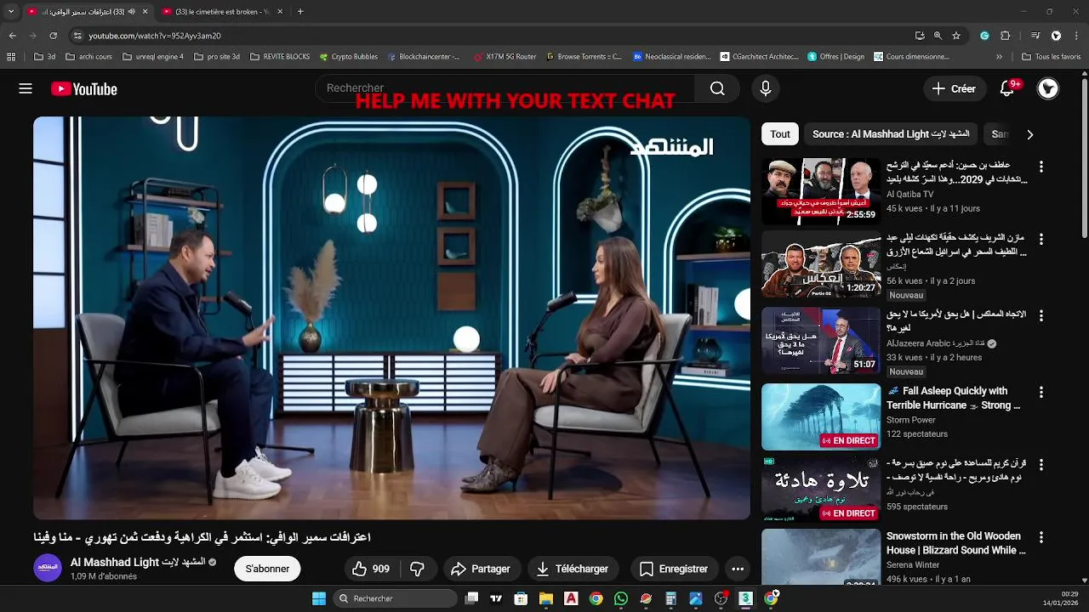This screenshot has width=1089, height=612.
Task: Click the video player area
Action: 391,317
